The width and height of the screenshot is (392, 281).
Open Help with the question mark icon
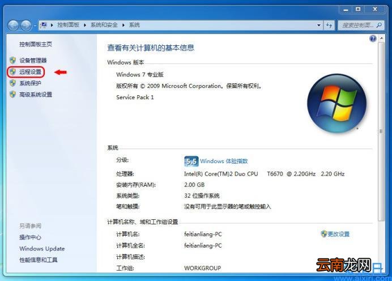point(373,39)
